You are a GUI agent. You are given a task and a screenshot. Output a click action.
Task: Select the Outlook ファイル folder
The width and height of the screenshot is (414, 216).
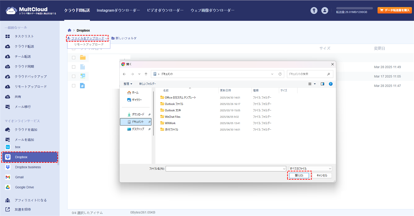tap(171, 104)
